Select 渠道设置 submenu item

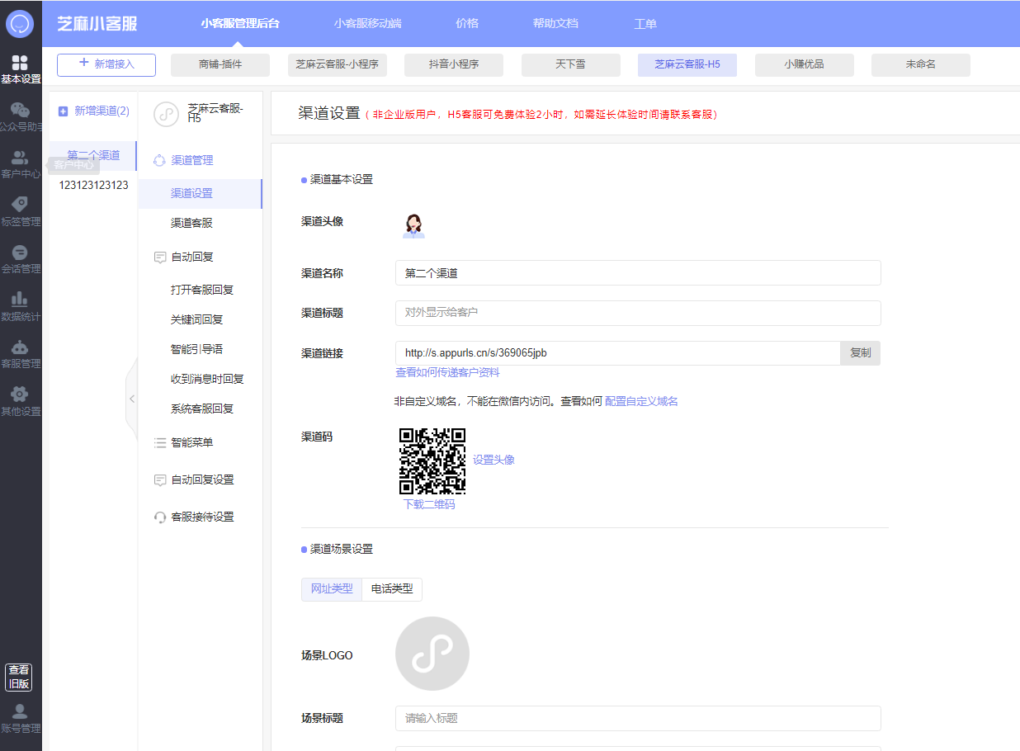coord(201,193)
